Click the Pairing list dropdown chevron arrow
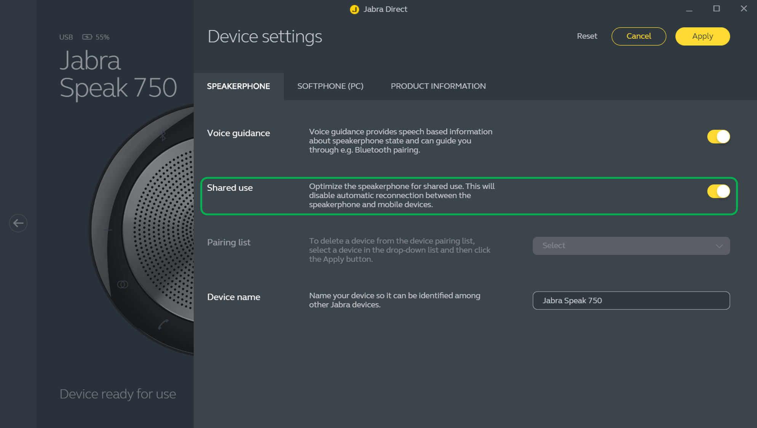757x428 pixels. coord(719,246)
